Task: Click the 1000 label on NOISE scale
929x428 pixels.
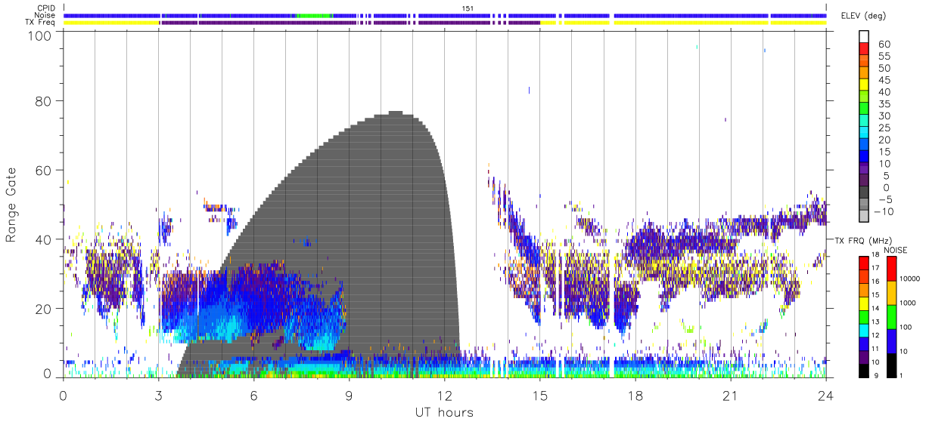Action: pyautogui.click(x=907, y=303)
